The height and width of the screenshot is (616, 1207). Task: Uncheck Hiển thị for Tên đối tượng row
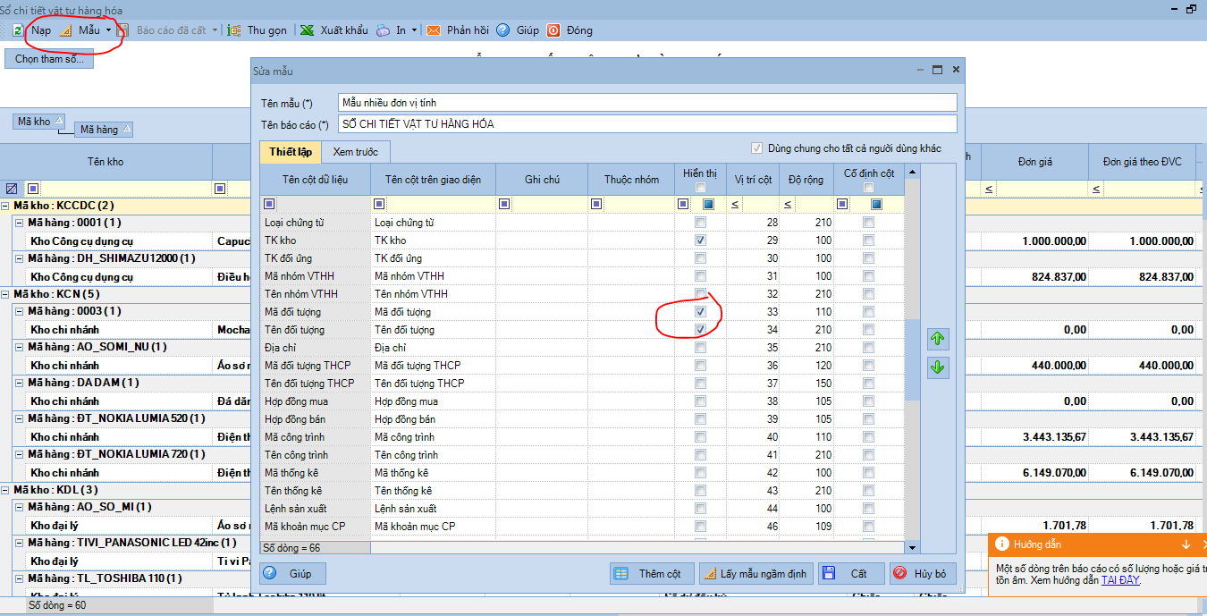700,330
